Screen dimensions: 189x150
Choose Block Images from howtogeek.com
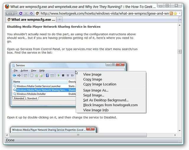[x=110, y=105]
